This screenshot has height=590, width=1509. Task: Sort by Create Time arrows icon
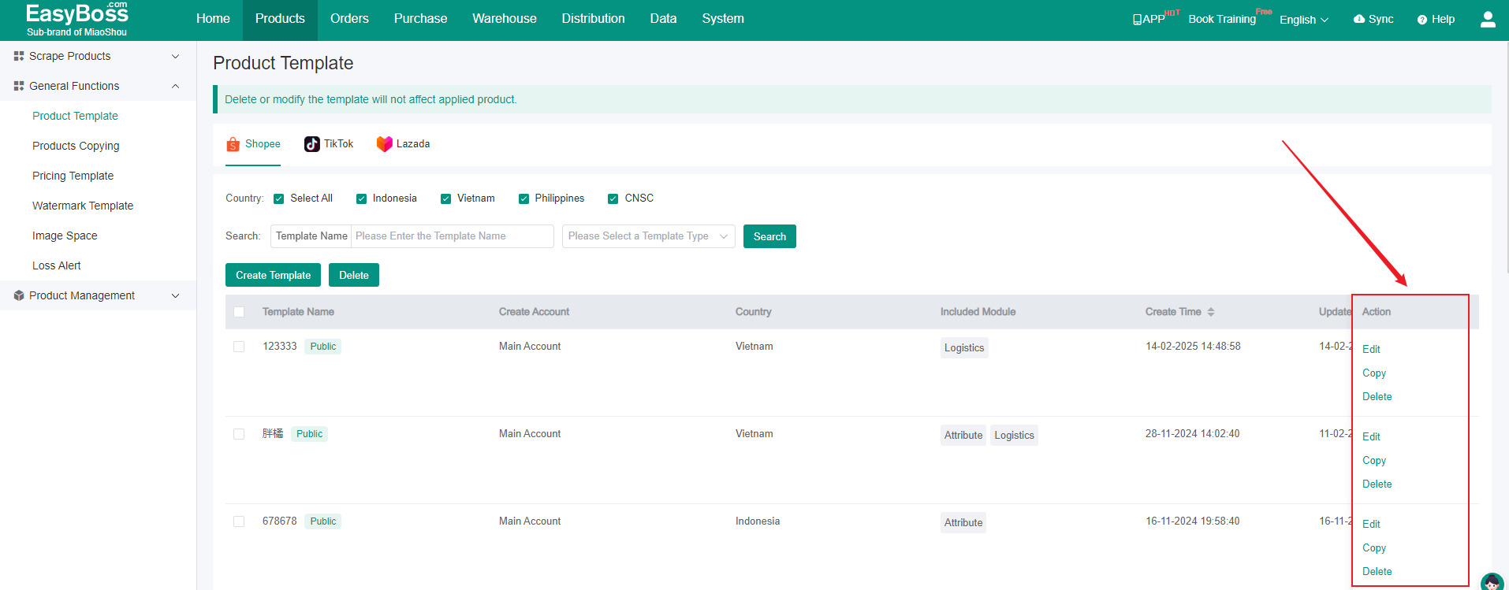pos(1211,312)
